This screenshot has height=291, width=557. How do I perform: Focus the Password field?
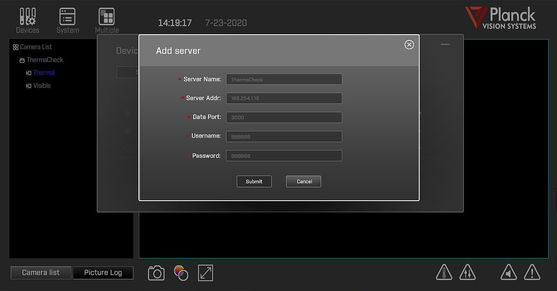coord(284,155)
